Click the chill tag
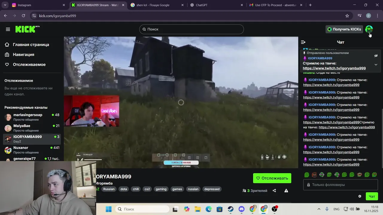 click(136, 189)
